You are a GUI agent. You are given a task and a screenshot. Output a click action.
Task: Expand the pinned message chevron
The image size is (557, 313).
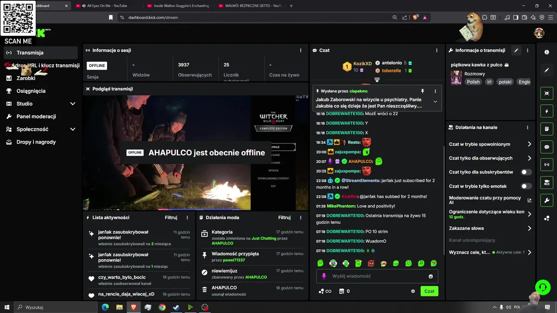pyautogui.click(x=435, y=102)
